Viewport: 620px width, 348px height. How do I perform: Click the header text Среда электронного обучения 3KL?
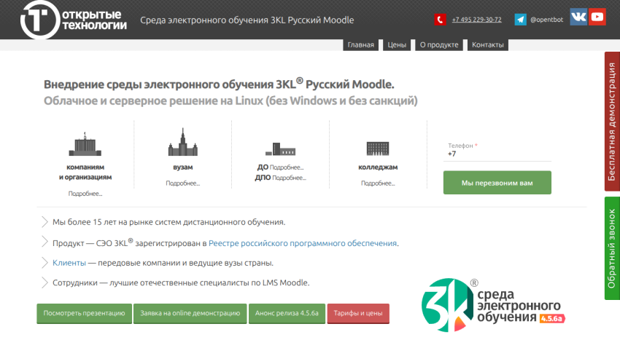[247, 20]
